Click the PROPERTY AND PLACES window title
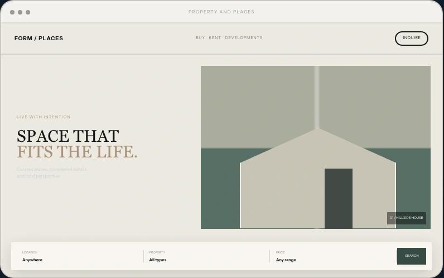 coord(221,12)
